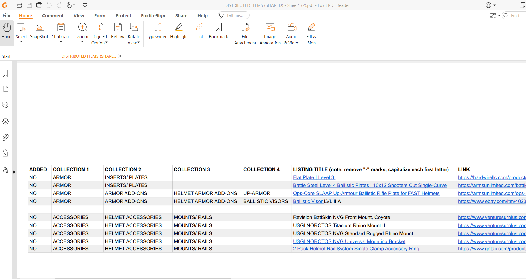Open Fill & Sign
Viewport: 526px width, 279px height.
(x=311, y=34)
